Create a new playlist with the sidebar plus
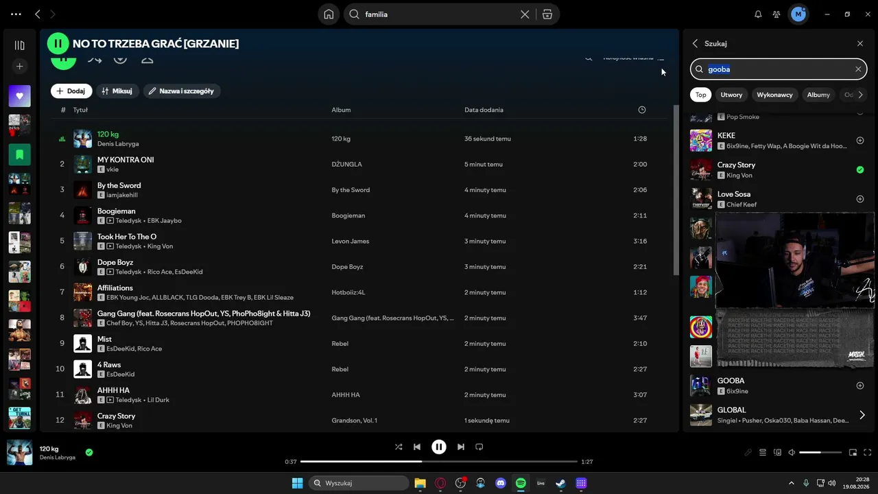This screenshot has height=494, width=878. [19, 67]
